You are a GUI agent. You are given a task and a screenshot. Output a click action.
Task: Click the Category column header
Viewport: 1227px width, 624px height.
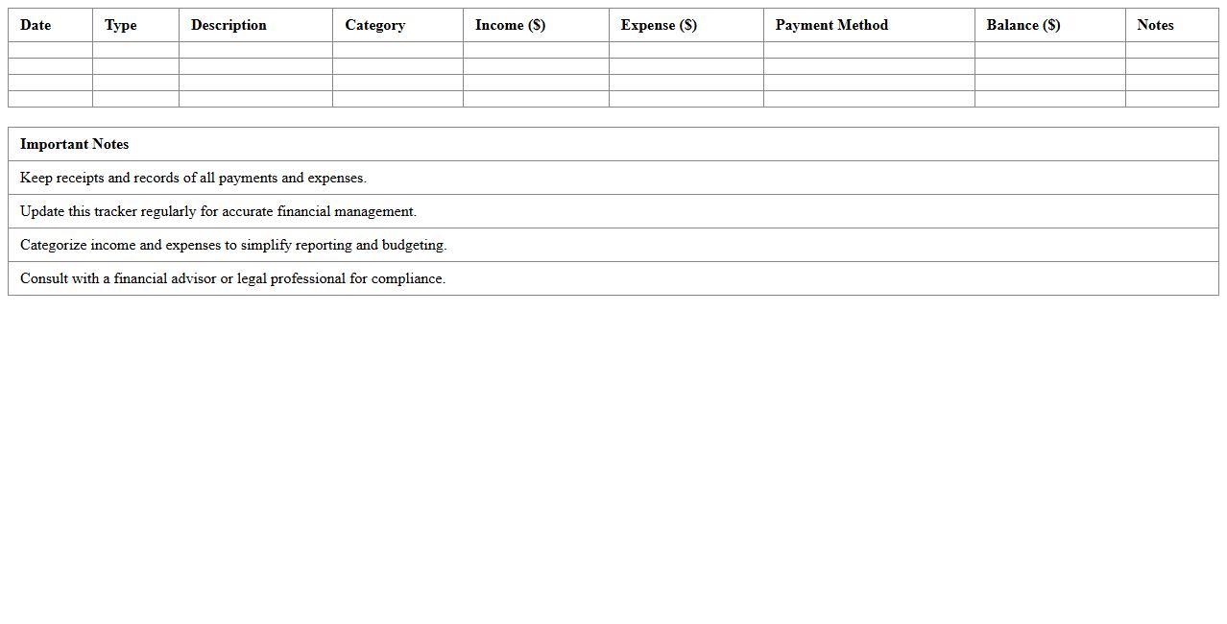(x=374, y=25)
